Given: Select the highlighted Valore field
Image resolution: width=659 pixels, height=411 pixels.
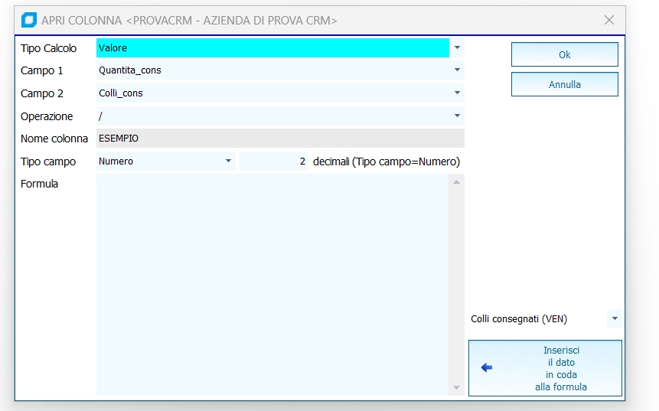Looking at the screenshot, I should [x=272, y=48].
